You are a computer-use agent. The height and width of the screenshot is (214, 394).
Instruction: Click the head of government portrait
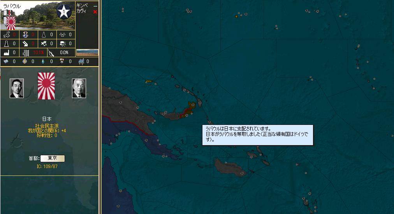pos(79,88)
